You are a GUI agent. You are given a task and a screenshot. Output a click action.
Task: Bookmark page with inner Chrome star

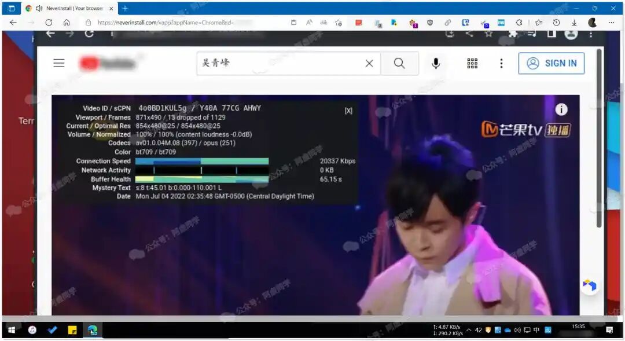(488, 34)
